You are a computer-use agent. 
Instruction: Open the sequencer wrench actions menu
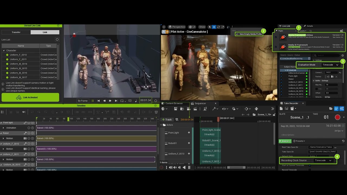click(215, 109)
